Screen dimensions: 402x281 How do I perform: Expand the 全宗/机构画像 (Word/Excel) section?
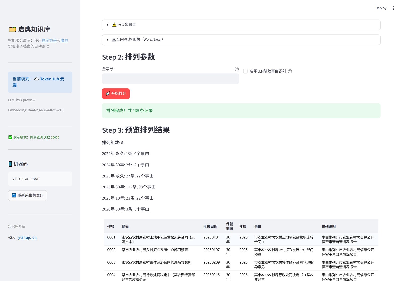pyautogui.click(x=241, y=40)
